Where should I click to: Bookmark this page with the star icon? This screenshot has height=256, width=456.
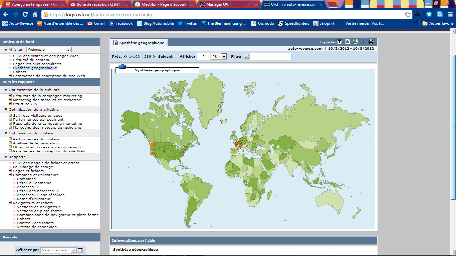[408, 15]
